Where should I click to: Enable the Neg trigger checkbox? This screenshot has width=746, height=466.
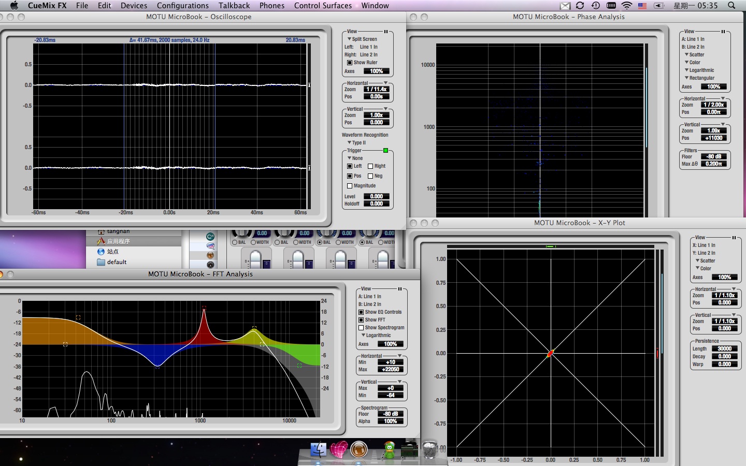370,176
